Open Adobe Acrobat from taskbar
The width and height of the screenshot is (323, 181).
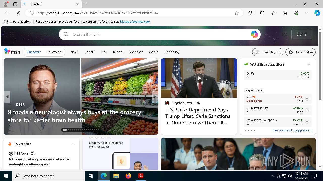(x=141, y=176)
